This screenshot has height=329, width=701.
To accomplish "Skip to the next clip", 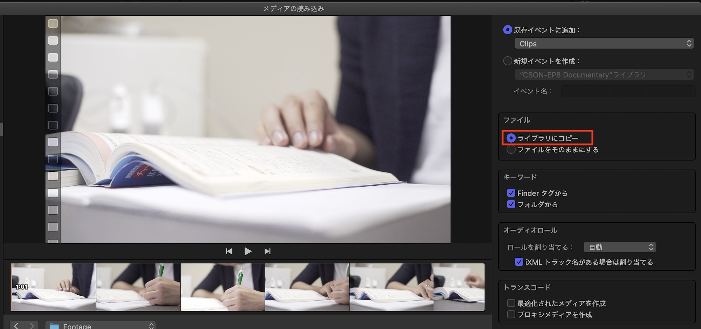I will pos(267,251).
